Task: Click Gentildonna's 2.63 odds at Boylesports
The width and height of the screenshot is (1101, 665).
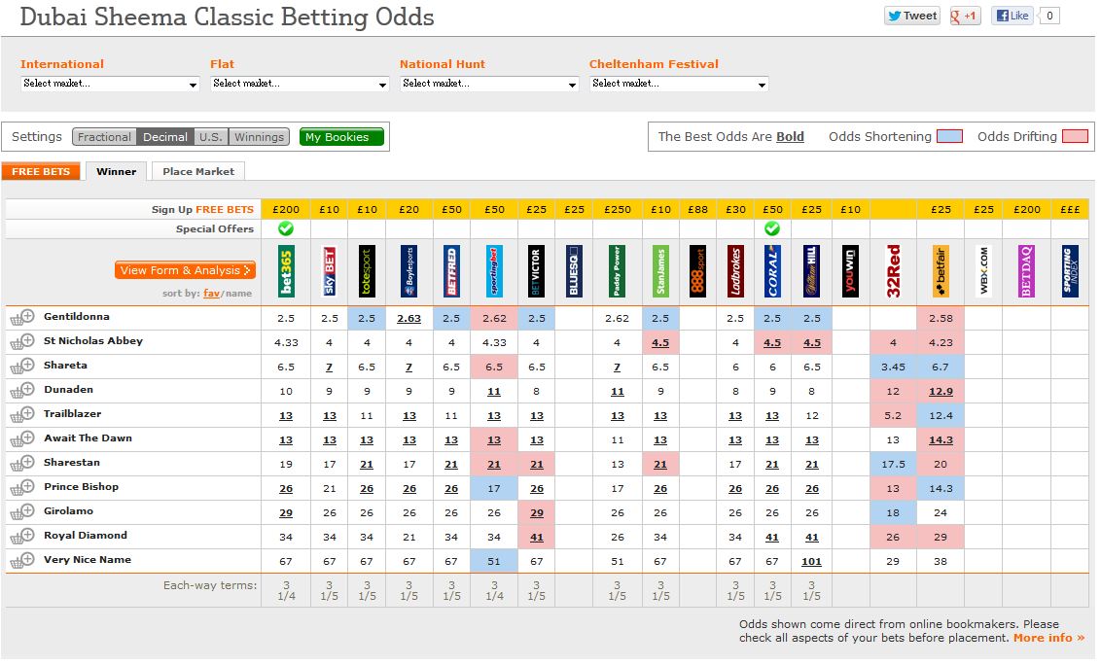Action: pos(408,318)
